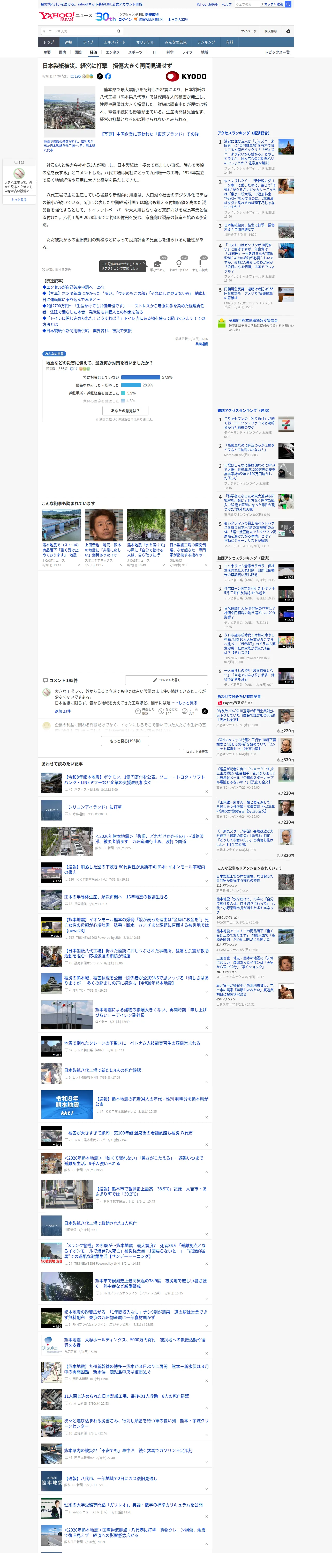
Task: Click the keyword search input field
Action: [x=78, y=31]
